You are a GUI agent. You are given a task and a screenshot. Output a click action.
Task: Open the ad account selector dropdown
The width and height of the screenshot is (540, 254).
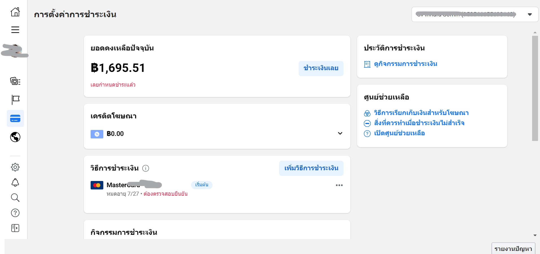(475, 14)
